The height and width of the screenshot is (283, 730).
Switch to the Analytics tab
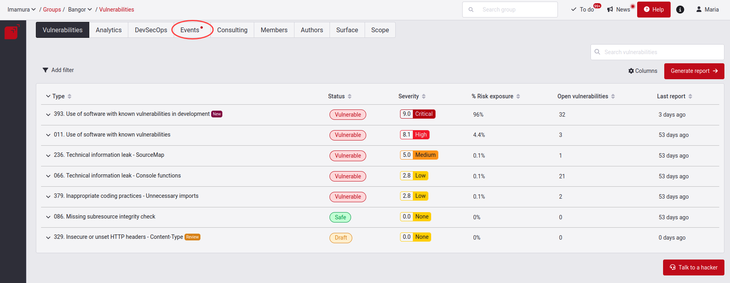click(109, 30)
